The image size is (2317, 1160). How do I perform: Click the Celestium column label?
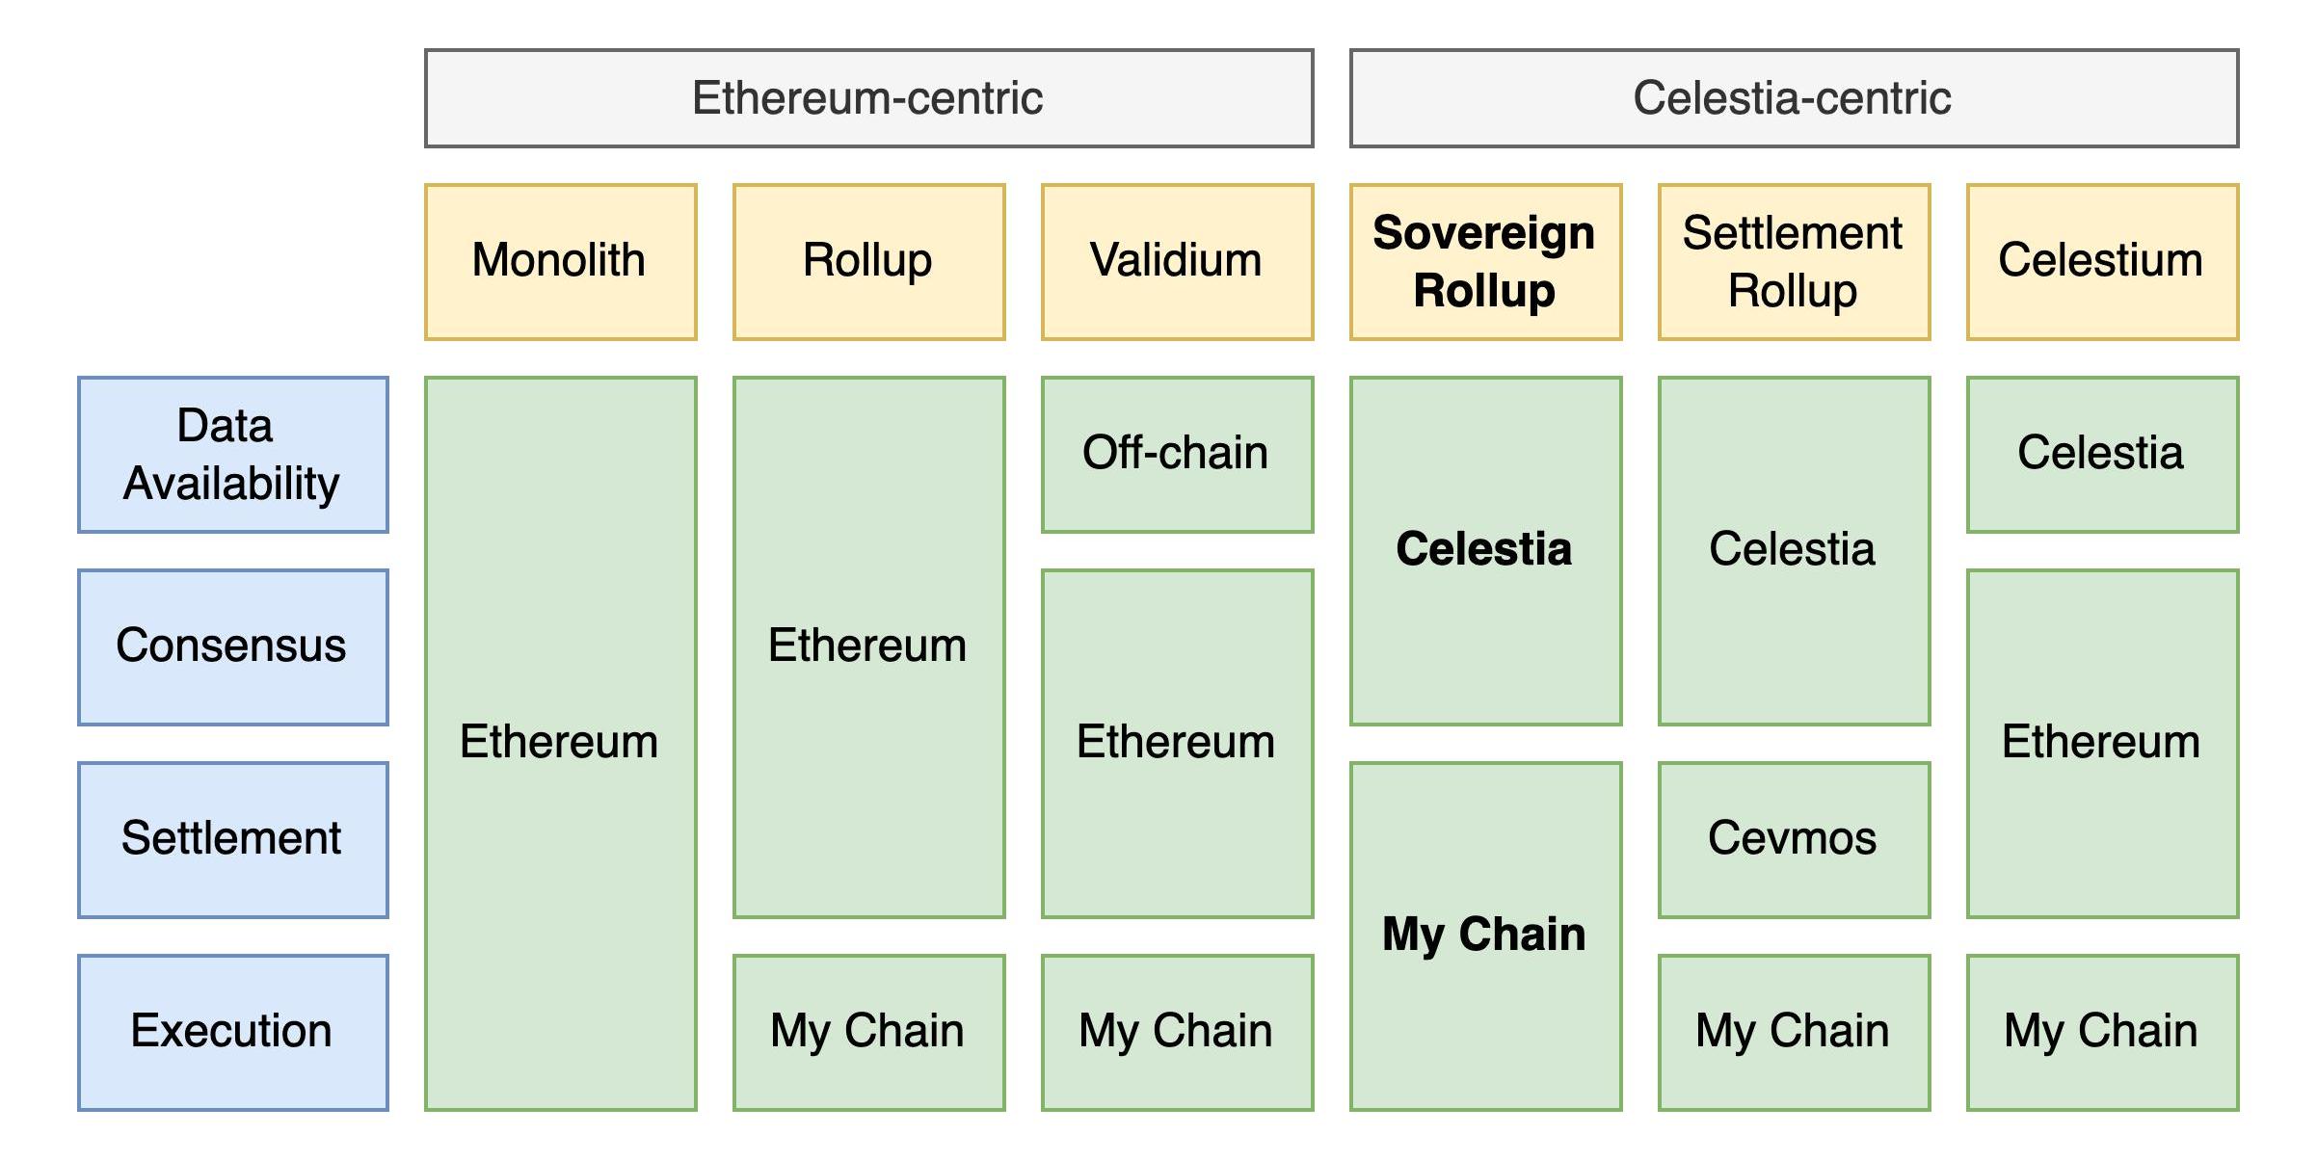[x=2102, y=261]
